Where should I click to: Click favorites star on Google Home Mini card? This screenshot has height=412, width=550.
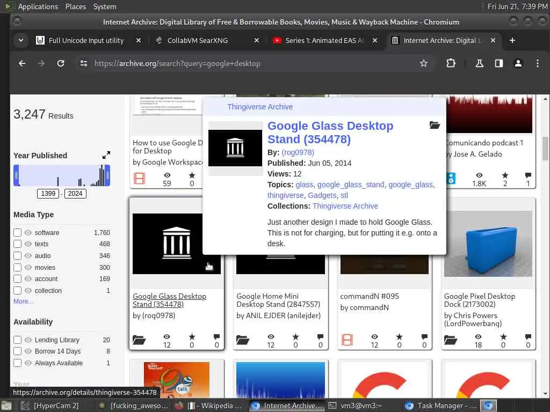296,337
